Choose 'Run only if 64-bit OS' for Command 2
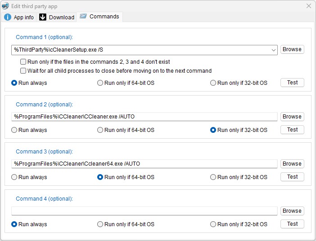Image resolution: width=316 pixels, height=241 pixels. point(100,130)
